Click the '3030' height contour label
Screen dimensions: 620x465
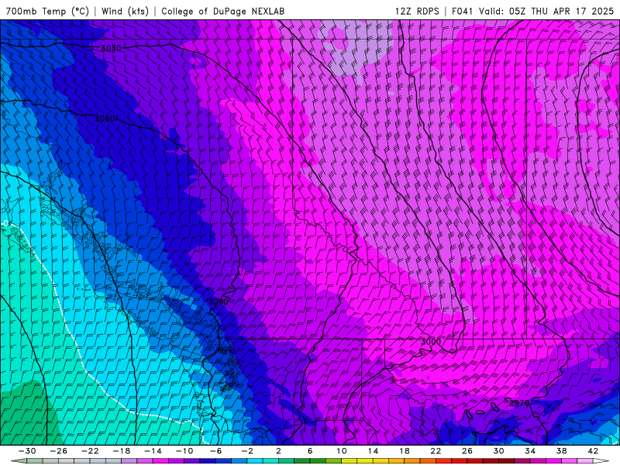[111, 48]
